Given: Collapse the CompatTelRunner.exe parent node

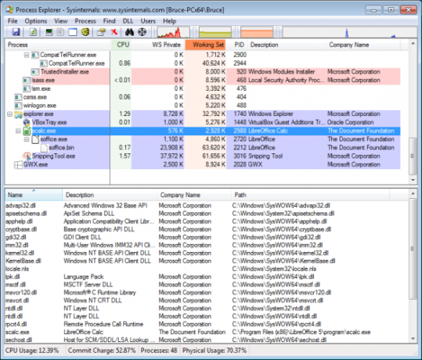Looking at the screenshot, I should tap(27, 55).
